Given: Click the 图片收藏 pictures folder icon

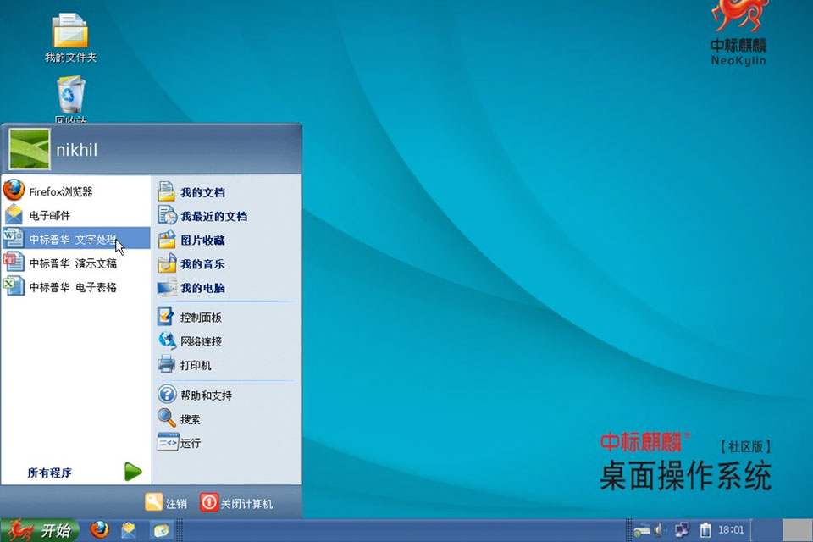Looking at the screenshot, I should click(x=167, y=240).
